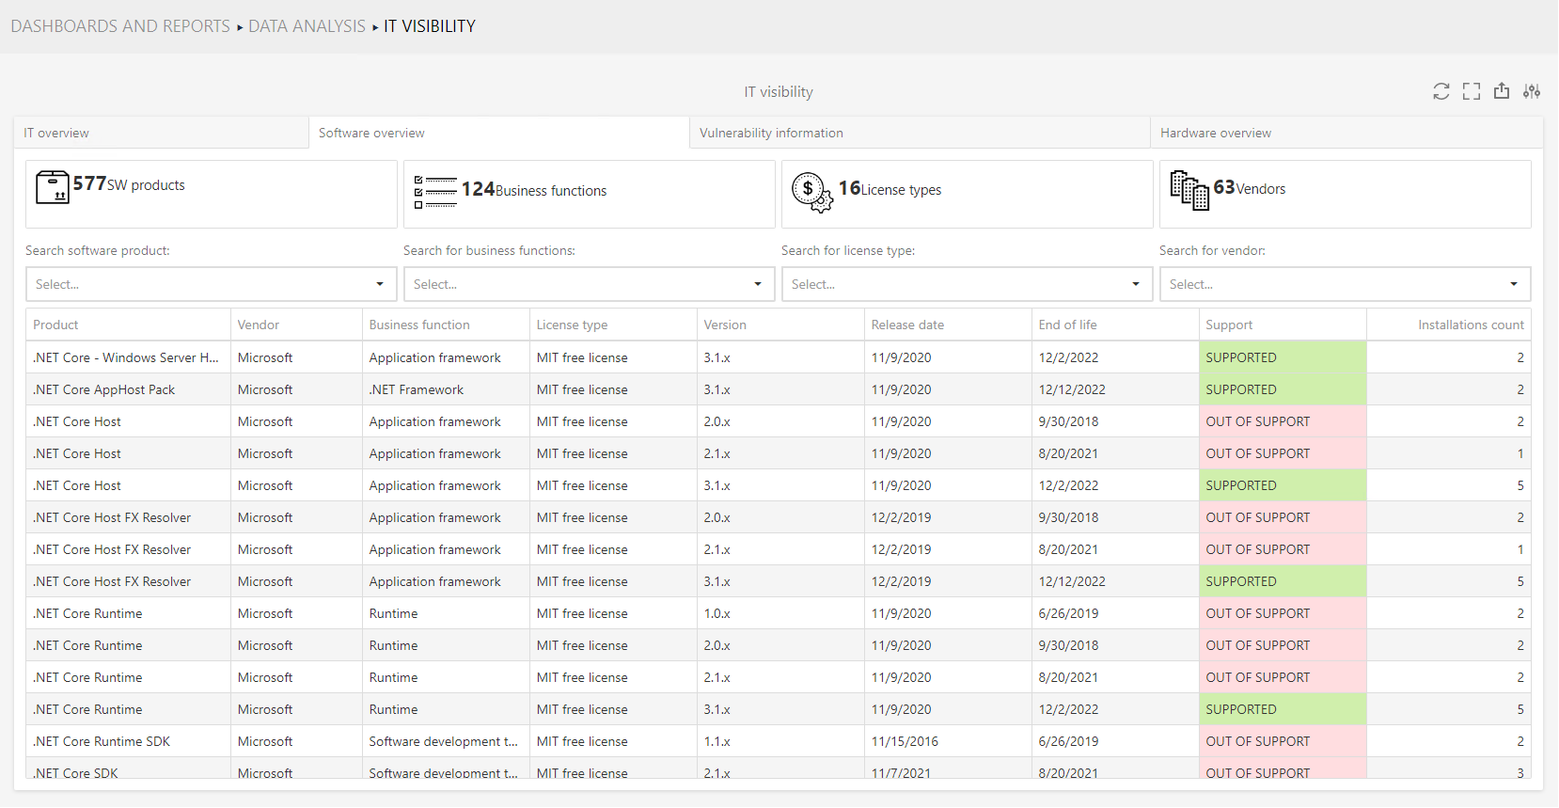Select the .NET Core AppHost Pack row
Viewport: 1559px width, 808px height.
click(x=103, y=389)
